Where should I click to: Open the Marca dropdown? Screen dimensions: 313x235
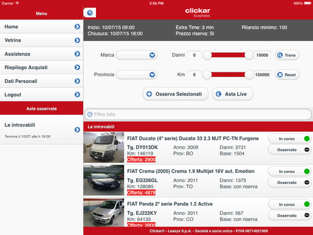(136, 55)
